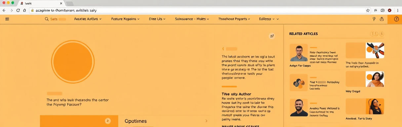Screen dimensions: 402x127
Task: Click the padlock icon in the address bar
Action: pos(32,11)
